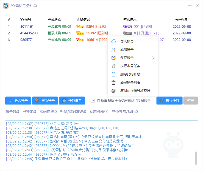Select 清空帐号列表 in the context menu

click(133, 82)
